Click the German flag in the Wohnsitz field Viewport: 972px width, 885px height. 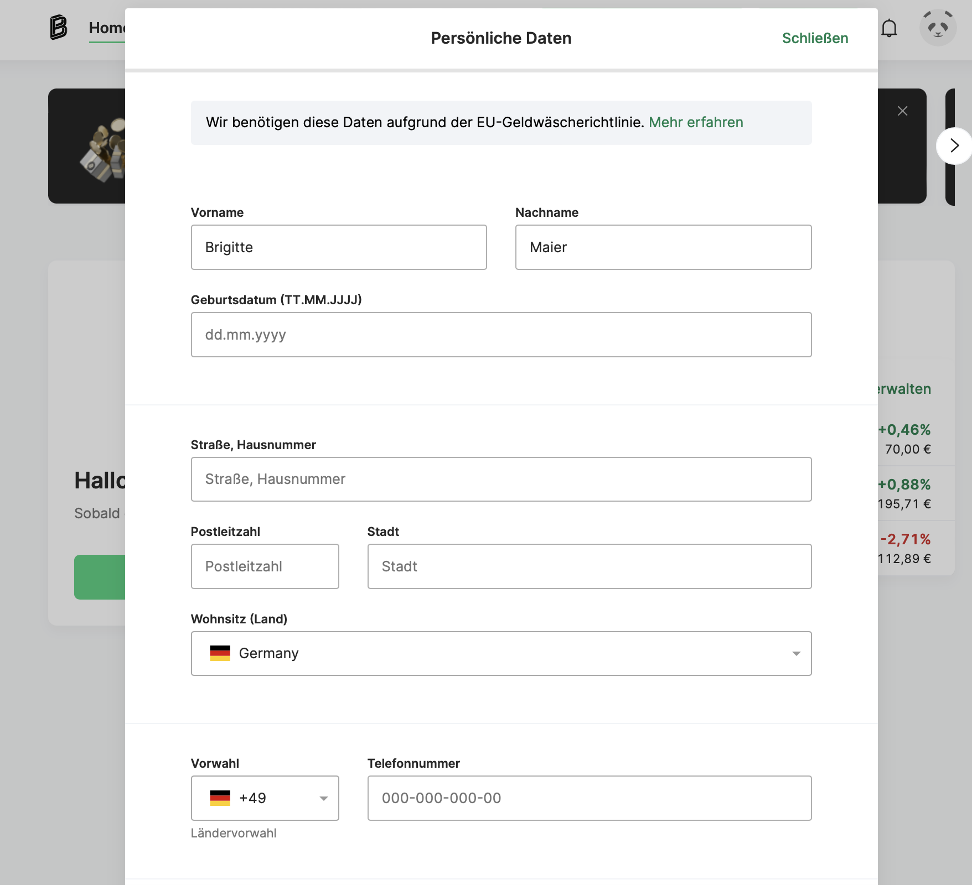coord(220,653)
